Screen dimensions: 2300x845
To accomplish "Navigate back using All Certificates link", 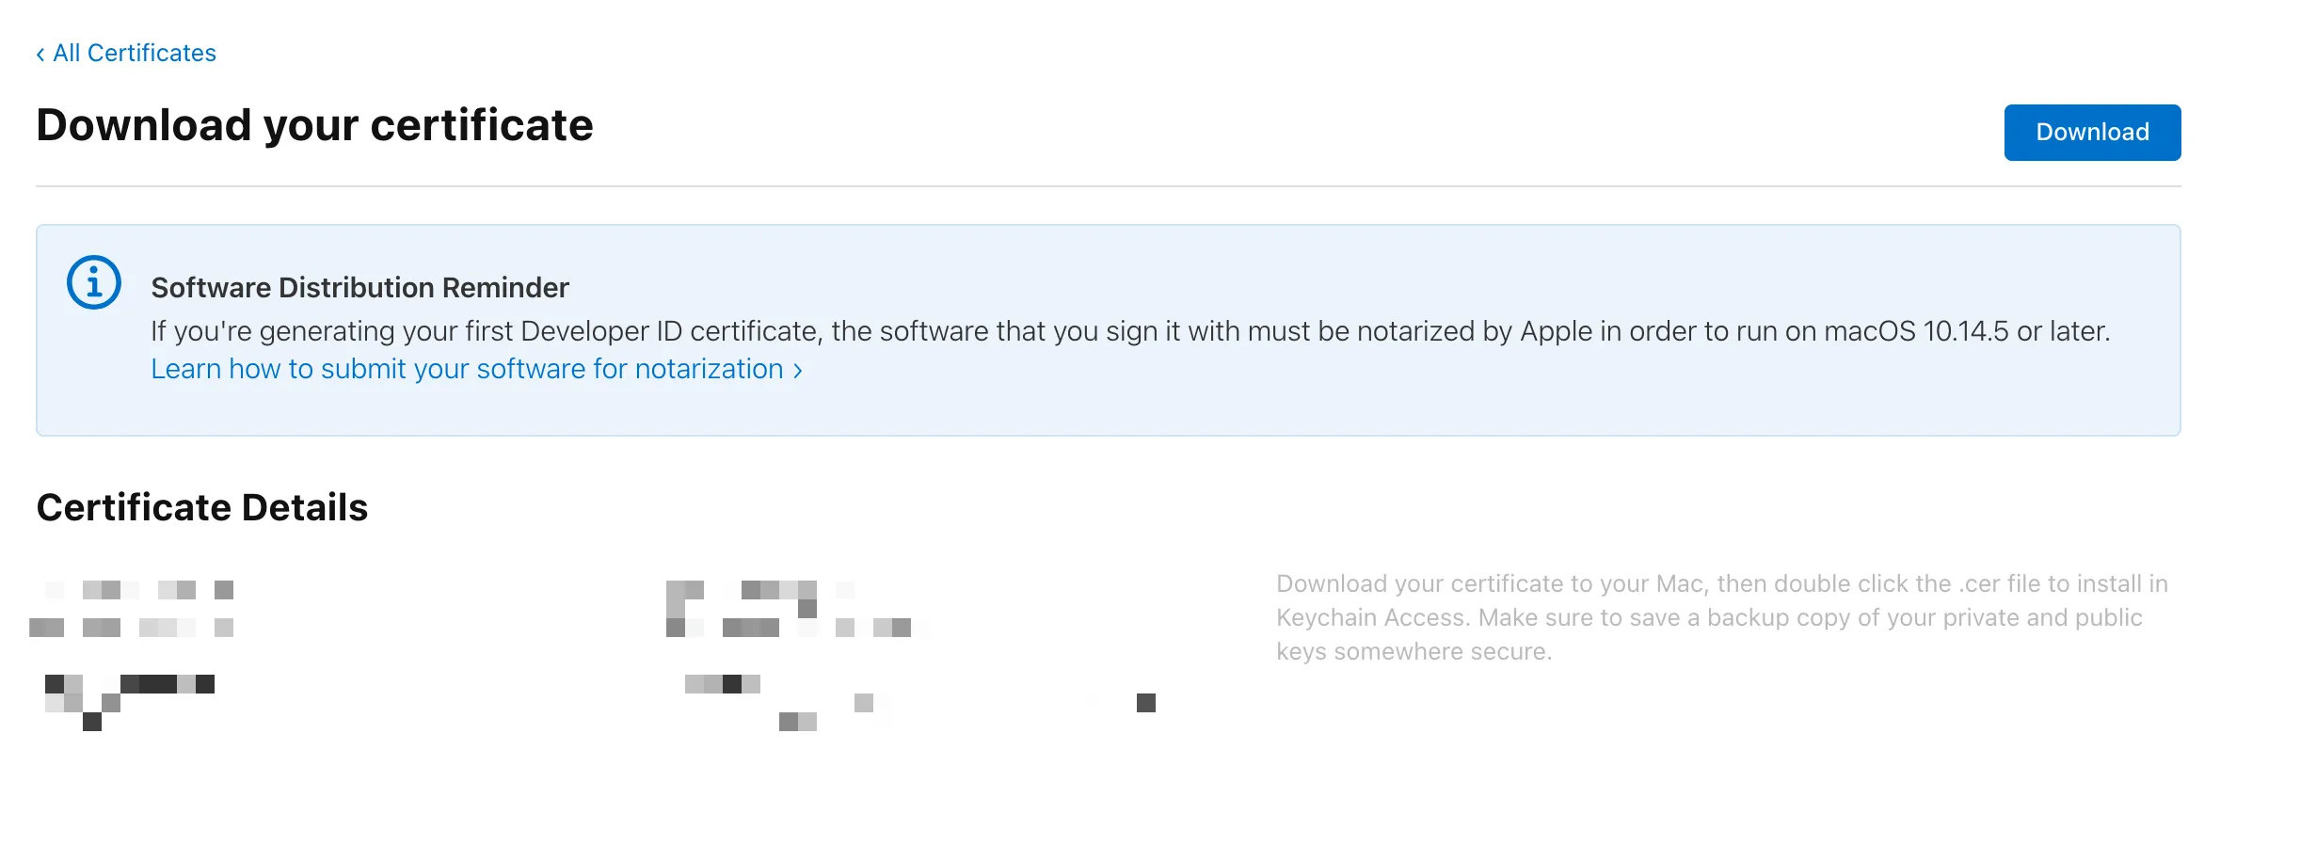I will click(x=135, y=53).
